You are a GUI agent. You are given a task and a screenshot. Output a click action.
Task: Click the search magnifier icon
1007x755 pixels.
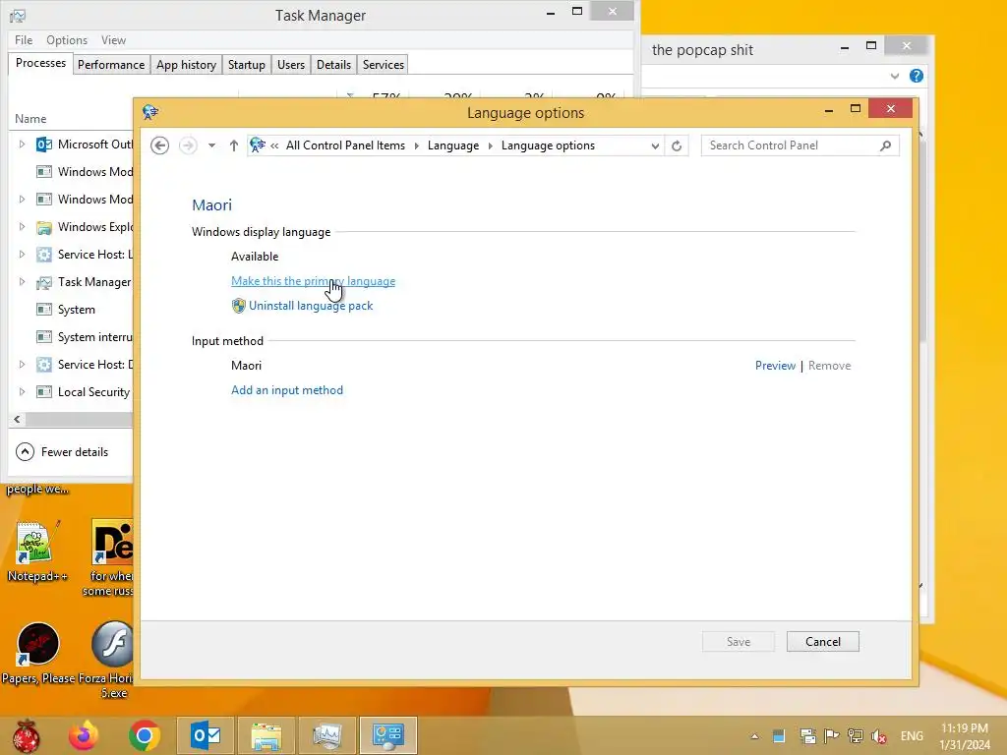tap(886, 145)
